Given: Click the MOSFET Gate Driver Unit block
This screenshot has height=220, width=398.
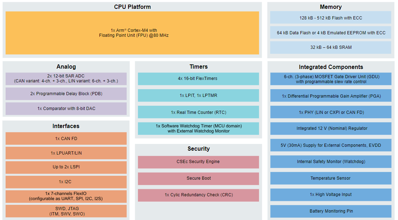Looking at the screenshot, I should pos(330,79).
